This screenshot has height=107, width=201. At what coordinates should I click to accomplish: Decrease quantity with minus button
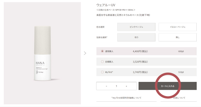107,86
